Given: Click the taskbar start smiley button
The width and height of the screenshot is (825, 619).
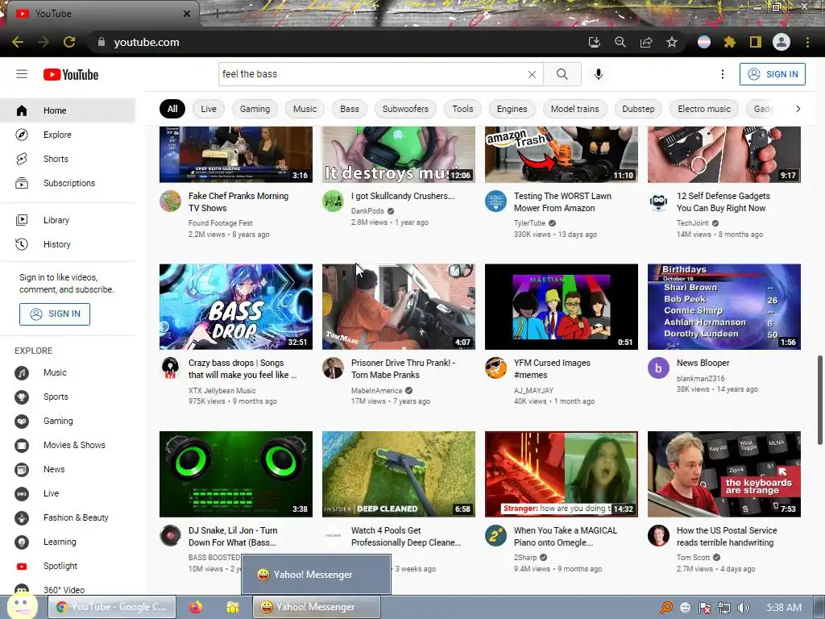Looking at the screenshot, I should pos(22,605).
